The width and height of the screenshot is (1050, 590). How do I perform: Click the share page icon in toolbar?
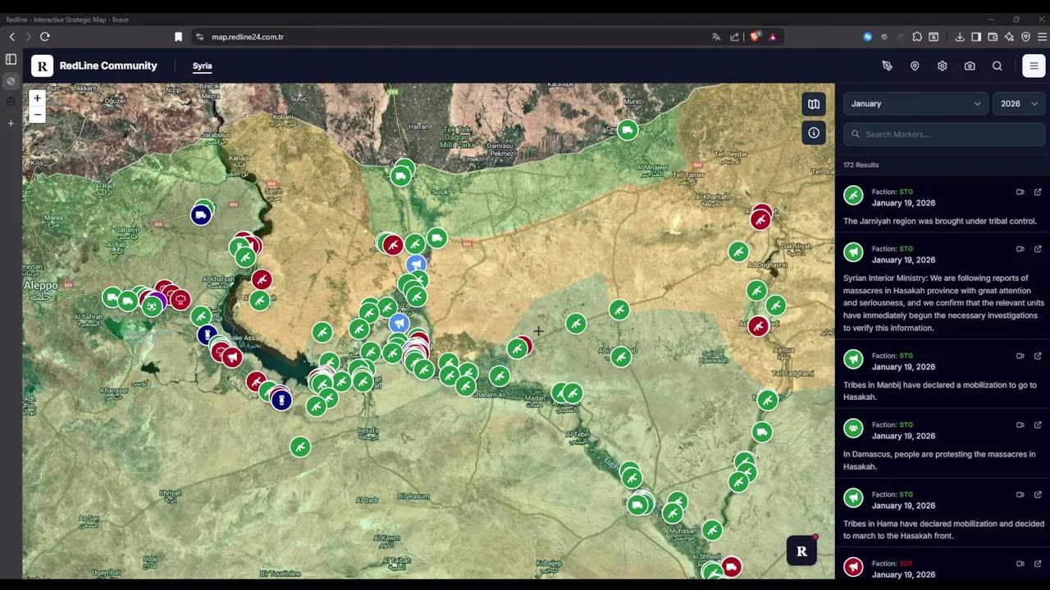click(735, 37)
